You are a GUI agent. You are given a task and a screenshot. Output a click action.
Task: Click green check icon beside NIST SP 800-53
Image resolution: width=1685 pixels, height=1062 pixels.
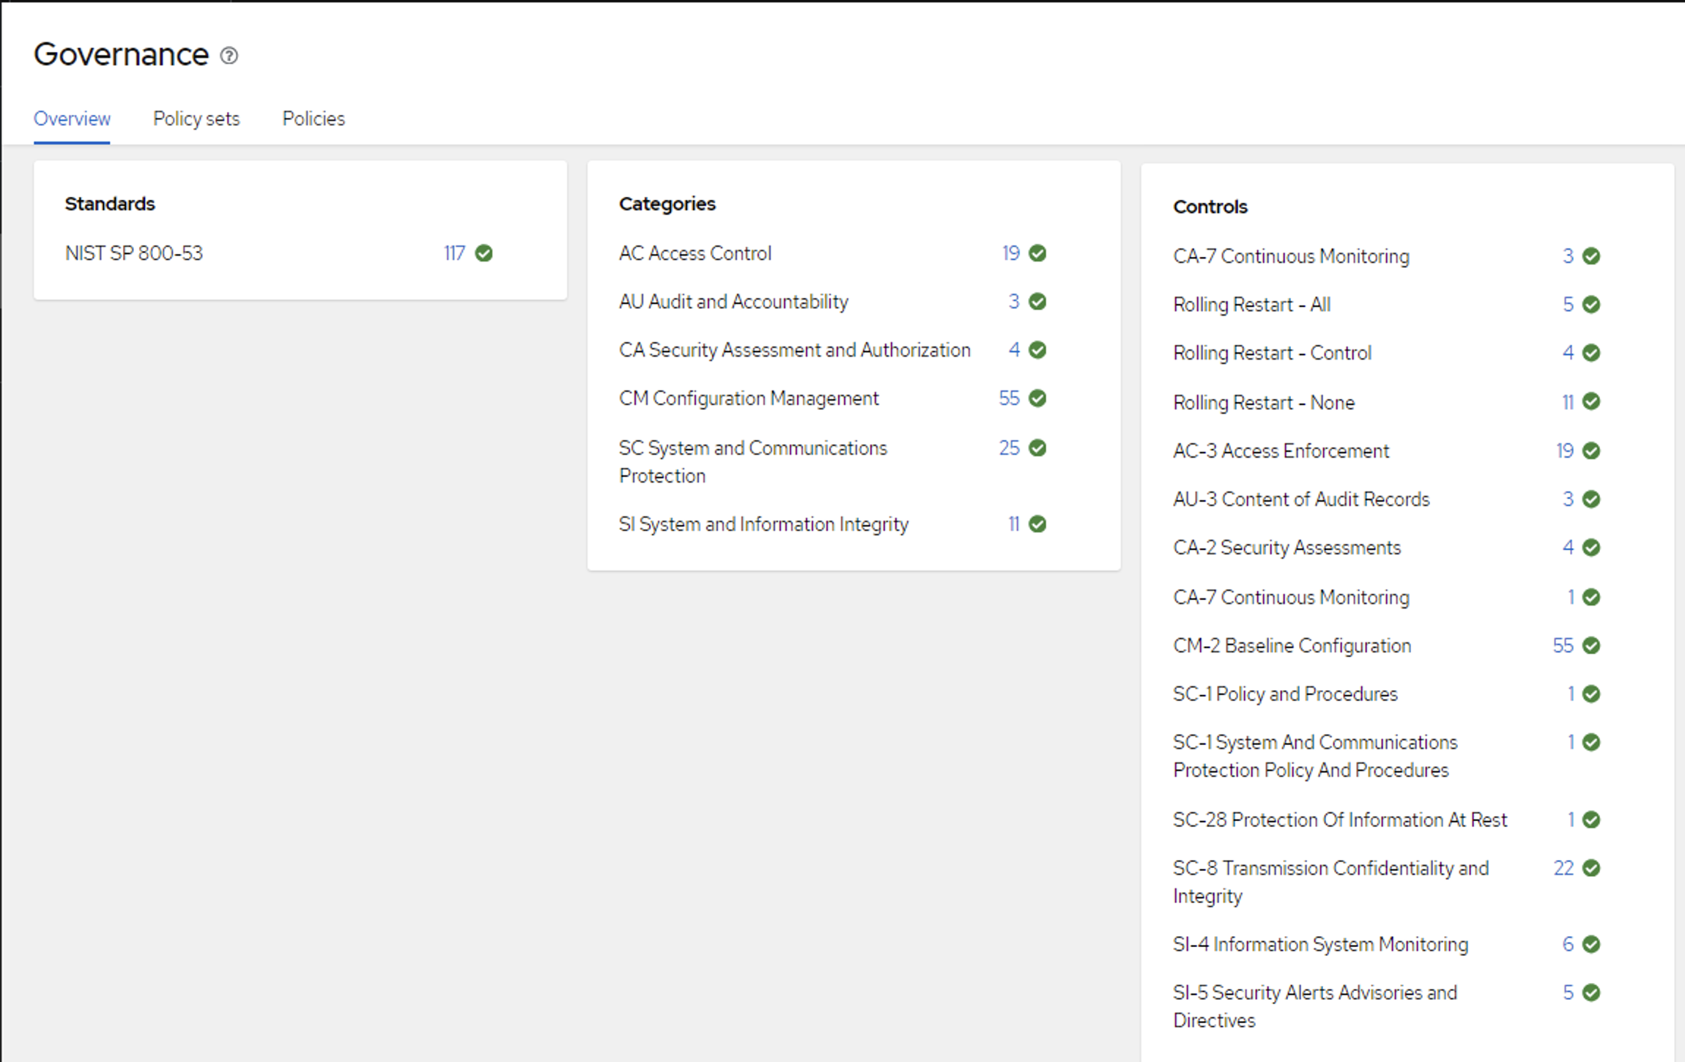pos(484,253)
